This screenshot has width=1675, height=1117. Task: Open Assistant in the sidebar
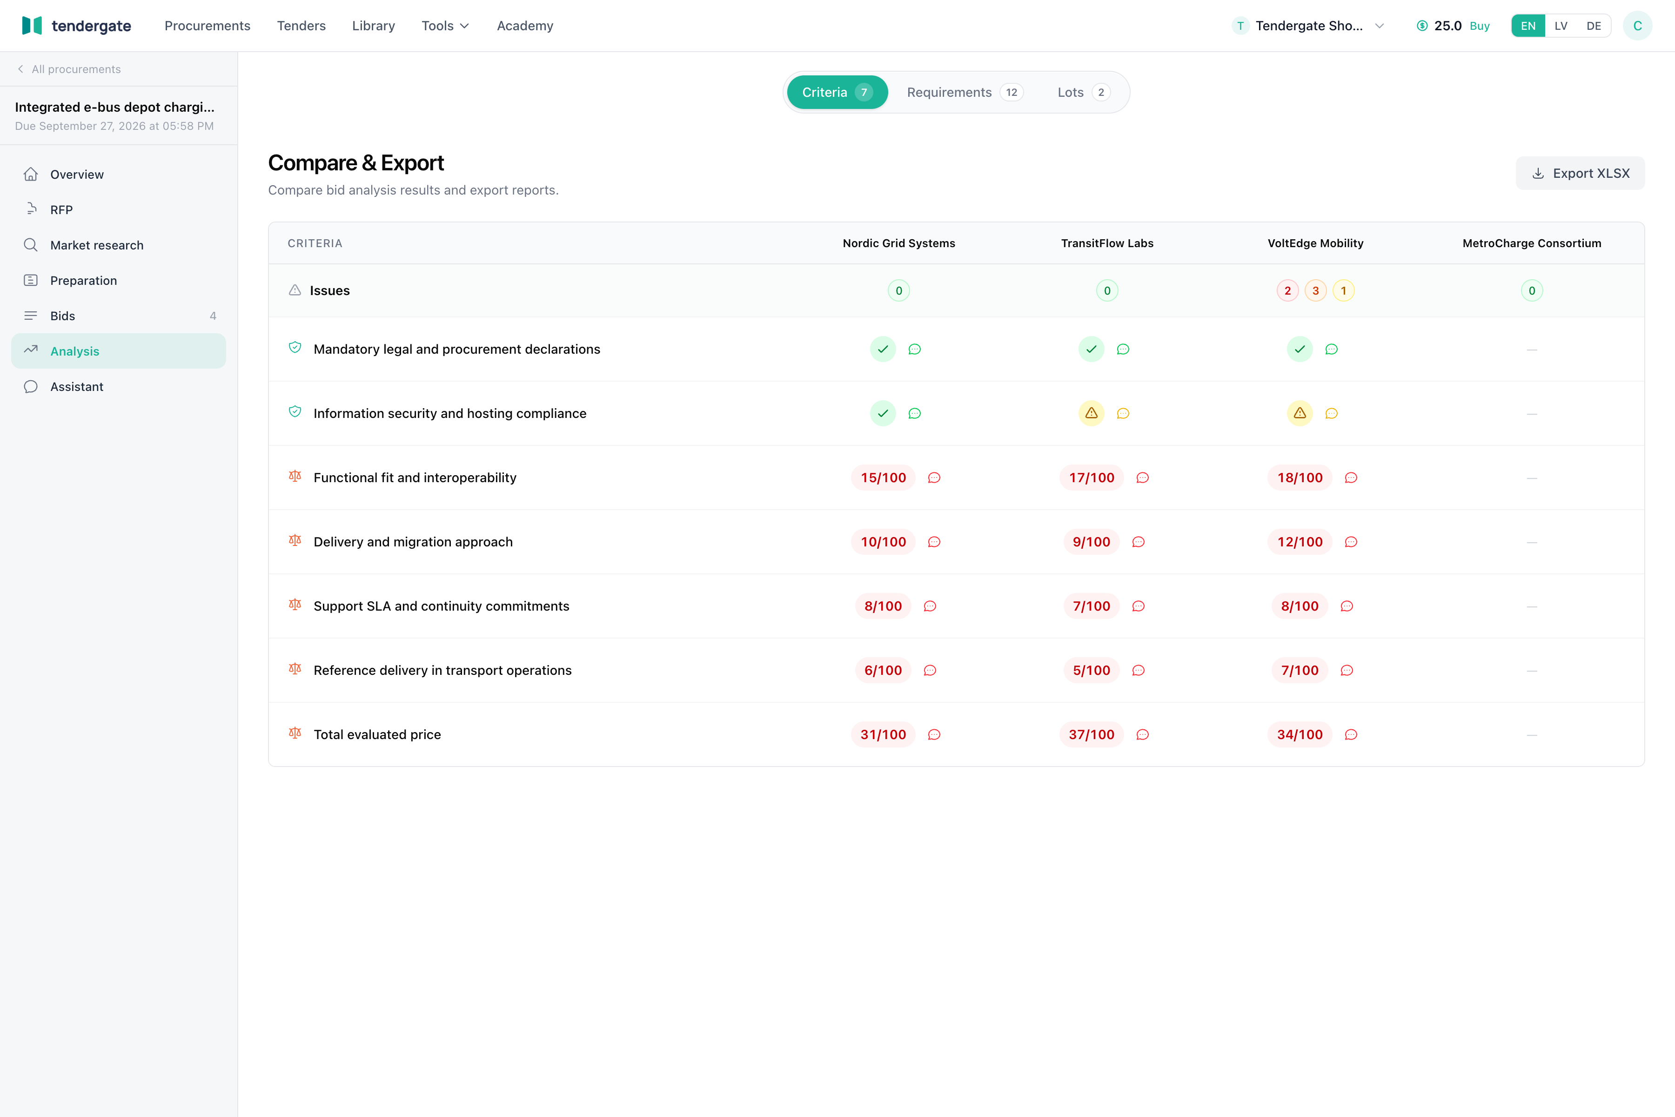pyautogui.click(x=119, y=386)
